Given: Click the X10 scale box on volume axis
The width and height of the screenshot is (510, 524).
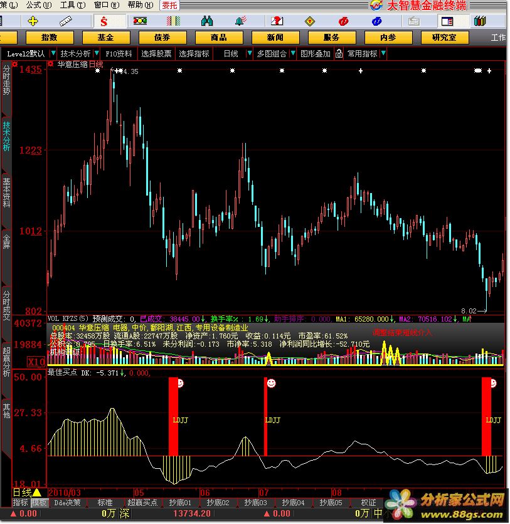Looking at the screenshot, I should tap(36, 362).
